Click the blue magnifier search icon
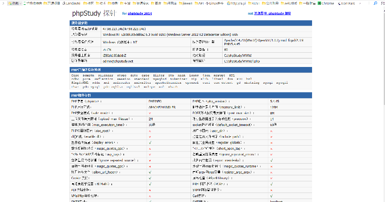385x202 pixels. pyautogui.click(x=375, y=3)
